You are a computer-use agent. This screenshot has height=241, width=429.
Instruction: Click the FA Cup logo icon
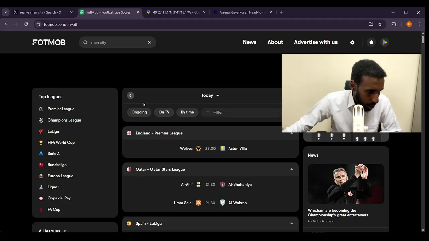click(x=41, y=210)
